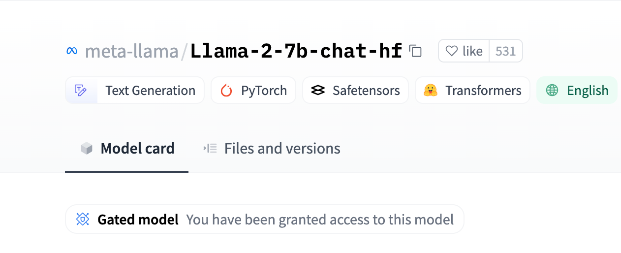Screen dimensions: 621x253
Task: Click the Meta infinity logo icon
Action: pos(72,51)
